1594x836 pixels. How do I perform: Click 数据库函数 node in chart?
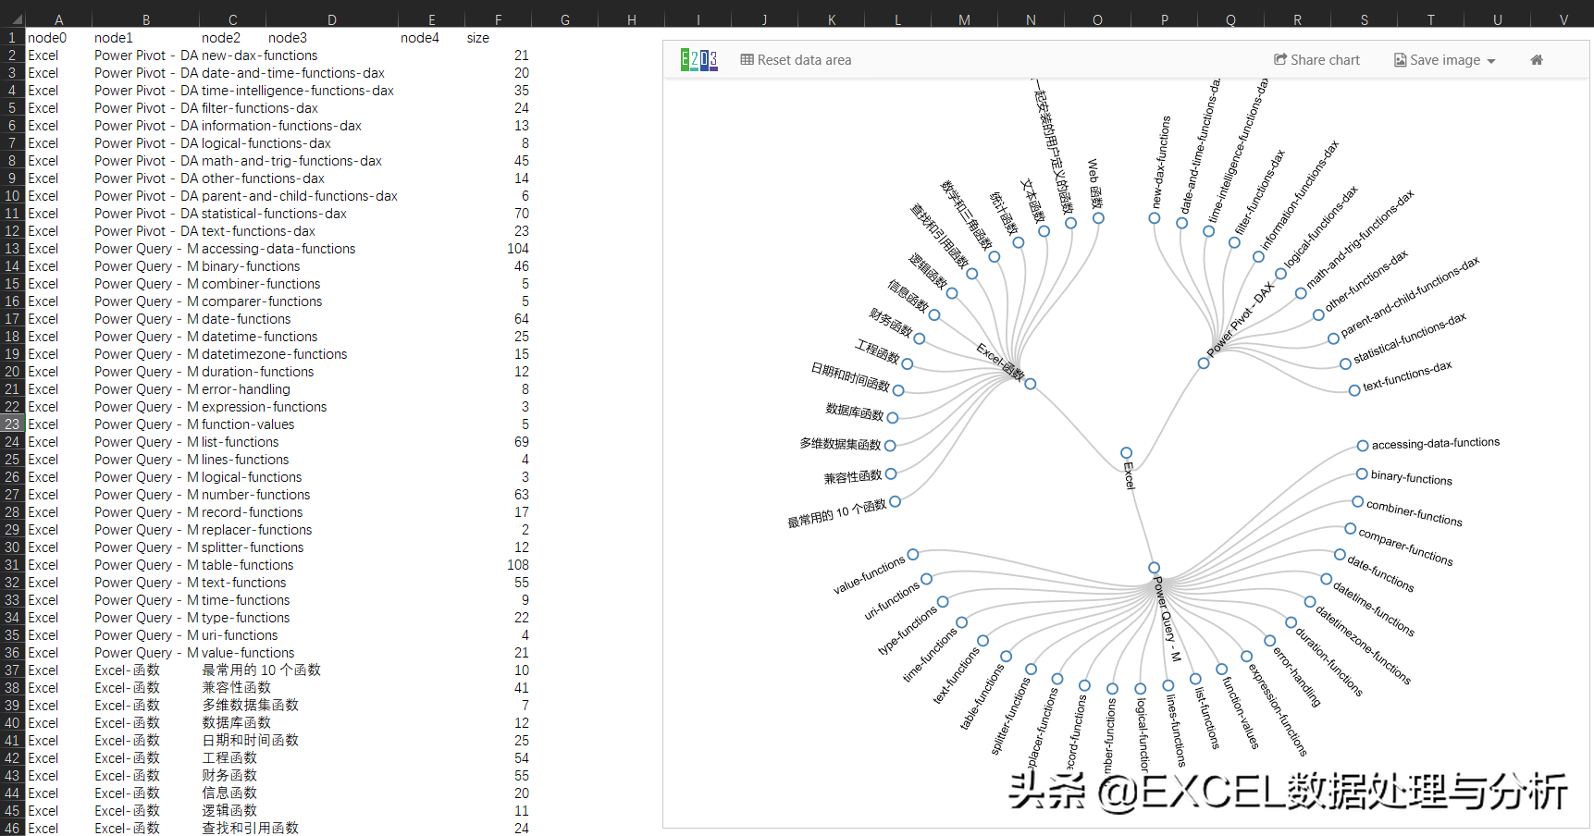[892, 418]
